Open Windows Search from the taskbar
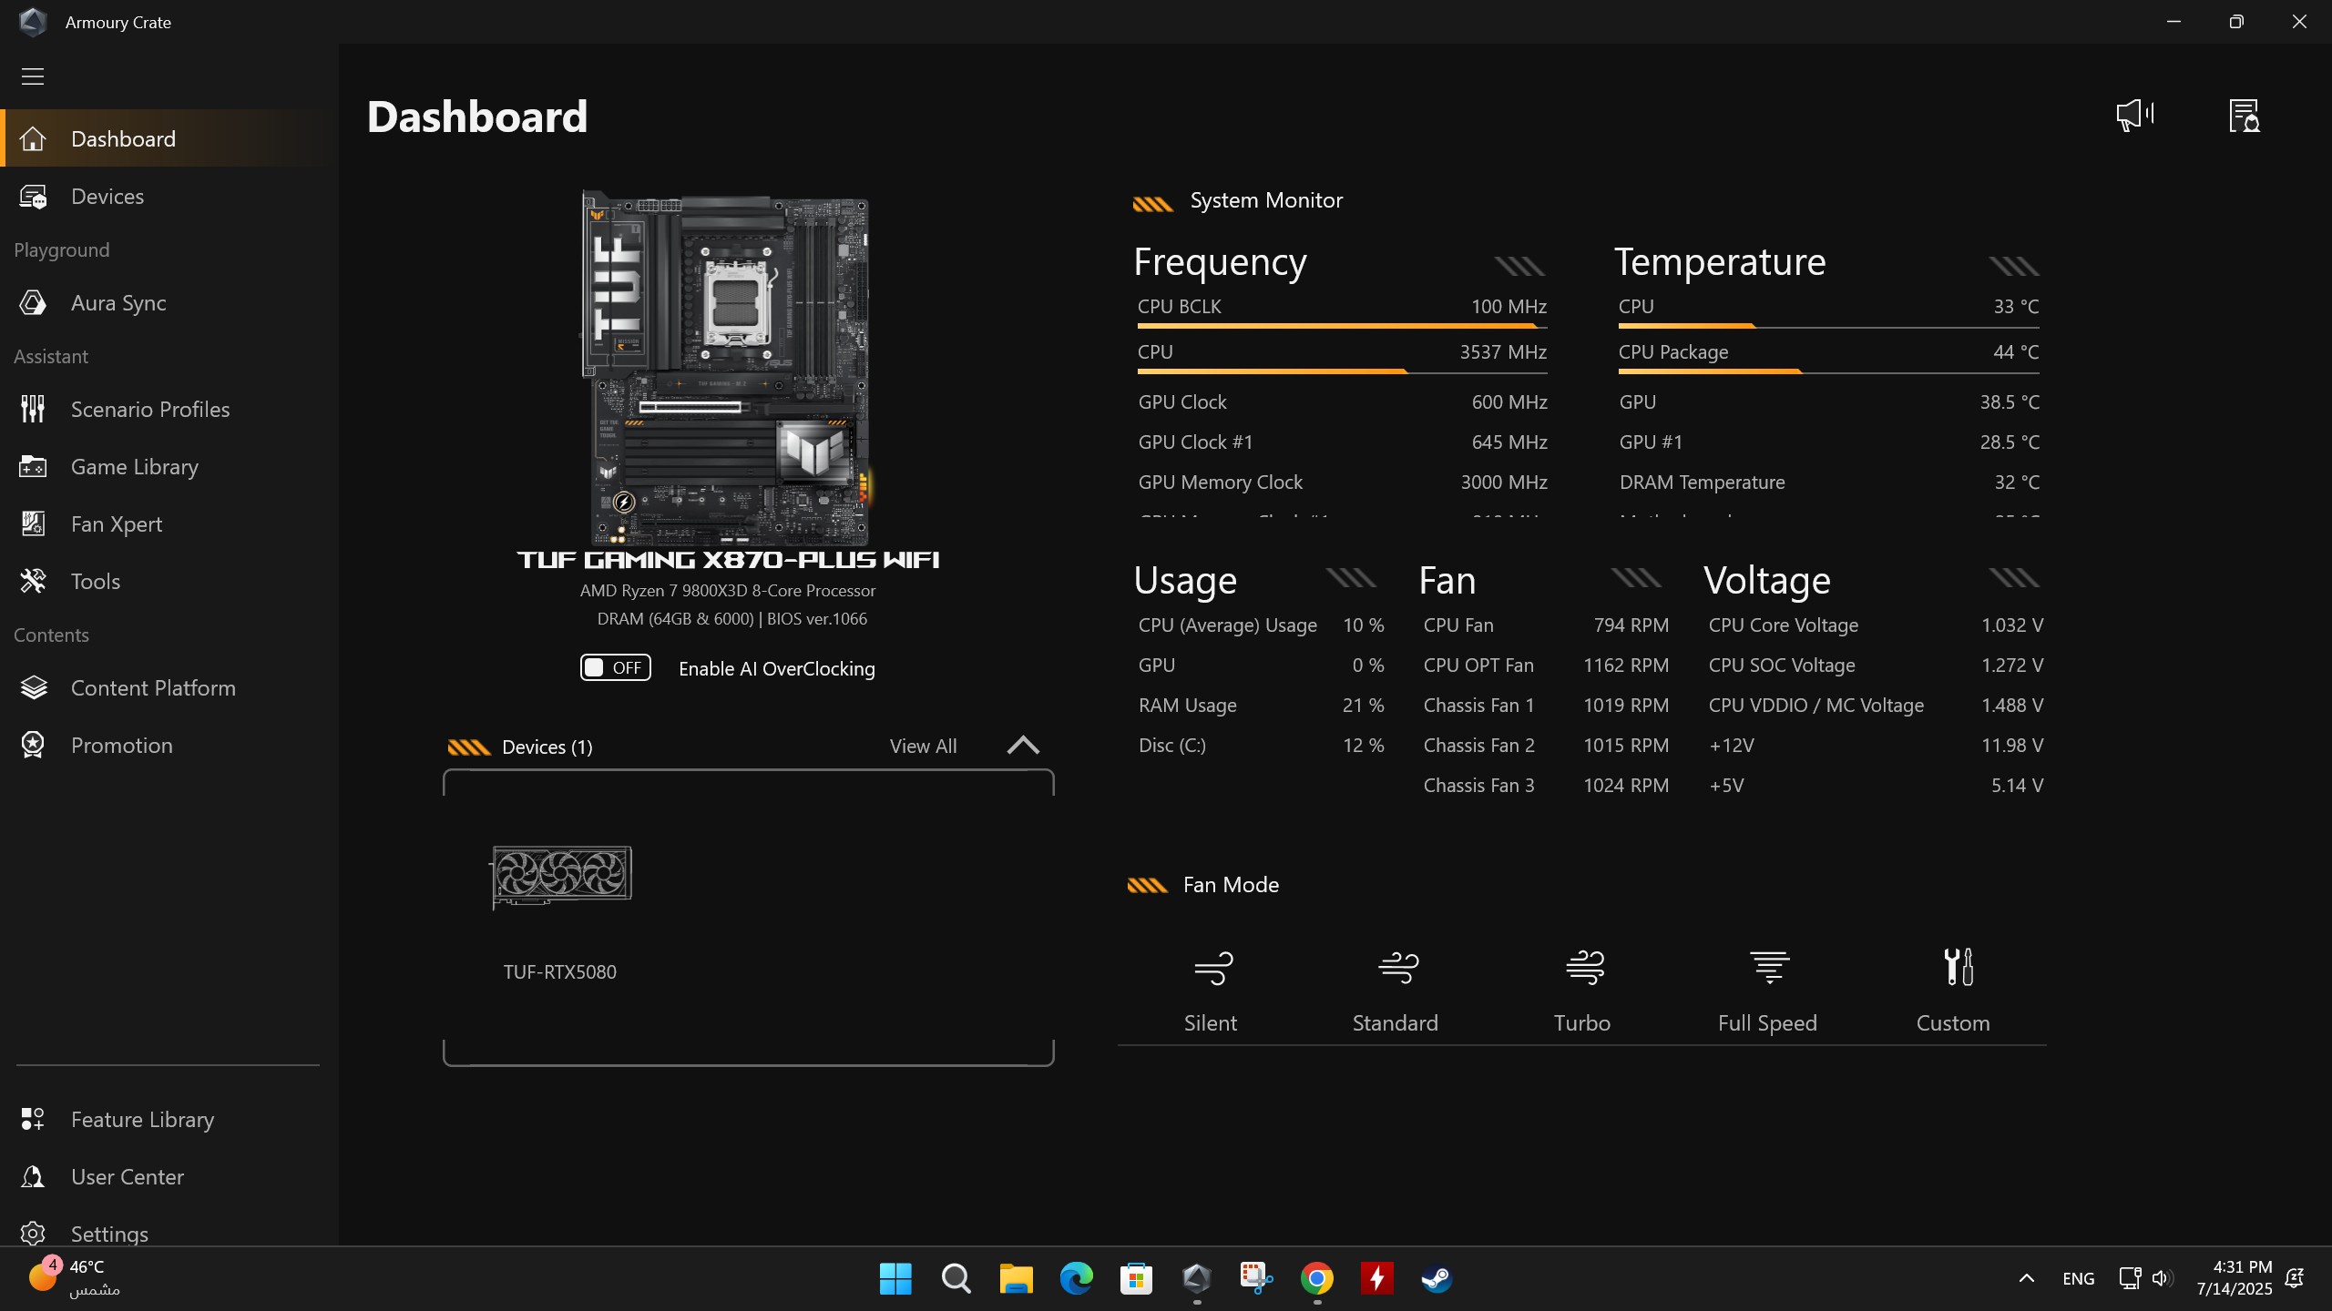Screen dimensions: 2332x1311 pos(956,1278)
